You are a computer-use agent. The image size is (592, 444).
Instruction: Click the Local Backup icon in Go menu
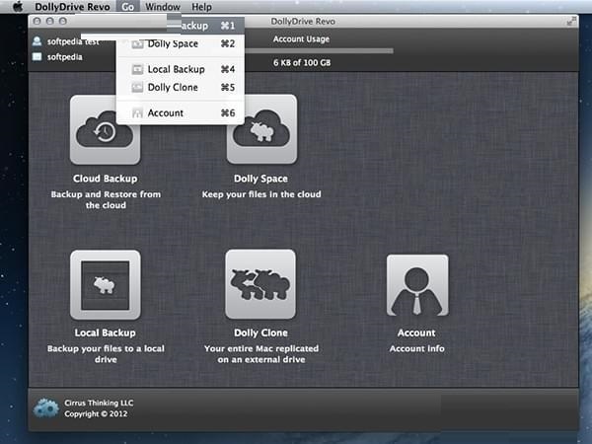137,69
